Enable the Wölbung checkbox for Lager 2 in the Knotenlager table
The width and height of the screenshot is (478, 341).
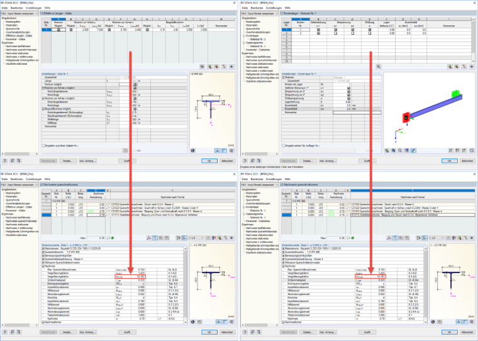pyautogui.click(x=370, y=33)
